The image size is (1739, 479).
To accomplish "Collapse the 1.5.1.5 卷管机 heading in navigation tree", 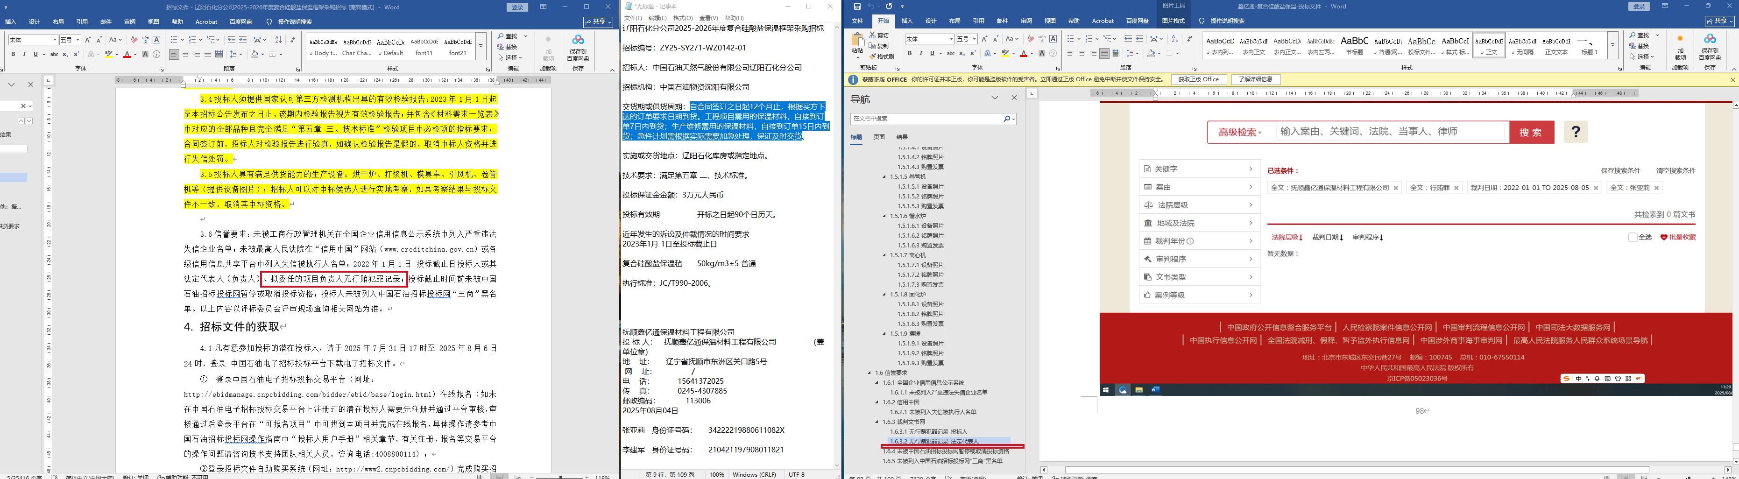I will pos(884,177).
